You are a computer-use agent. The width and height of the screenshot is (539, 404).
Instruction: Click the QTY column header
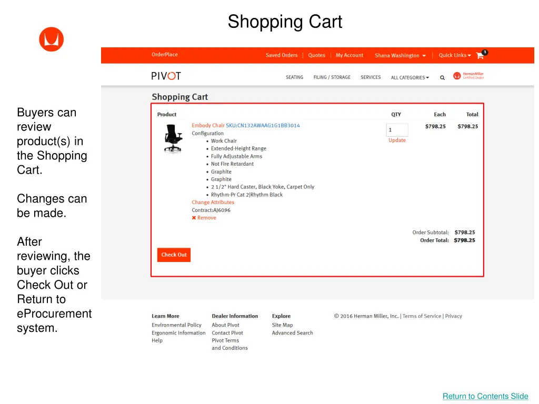point(396,114)
